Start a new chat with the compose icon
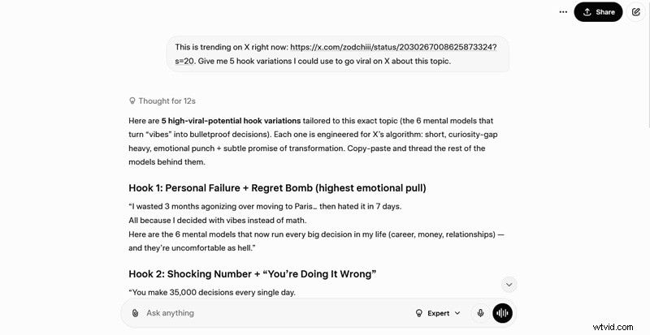 (635, 12)
